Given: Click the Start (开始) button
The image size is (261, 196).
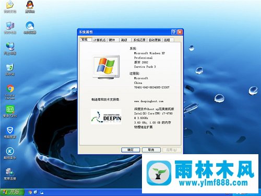Looking at the screenshot, I should 12,192.
